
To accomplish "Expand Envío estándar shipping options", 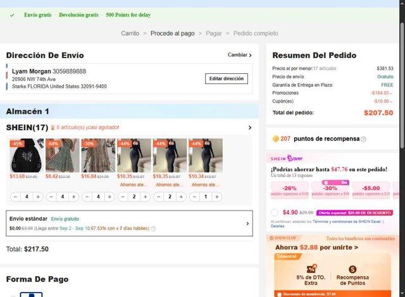I will [x=247, y=224].
